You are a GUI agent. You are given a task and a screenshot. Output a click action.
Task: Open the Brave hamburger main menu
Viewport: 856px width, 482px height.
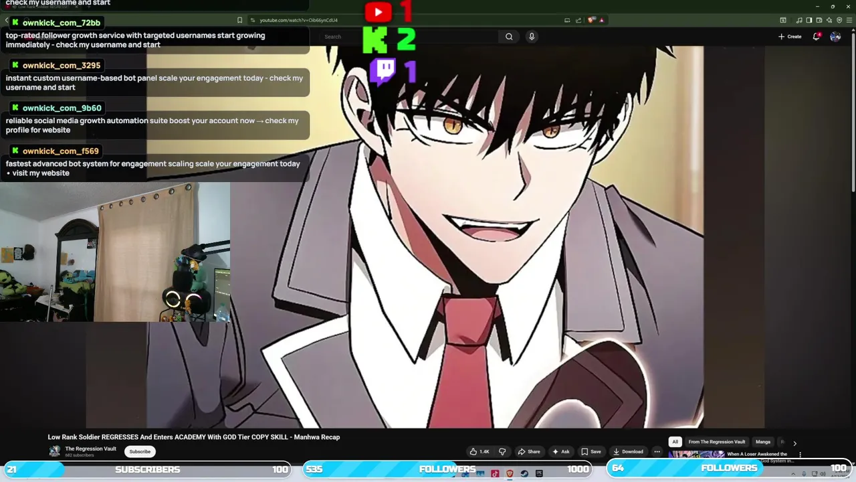click(x=849, y=20)
